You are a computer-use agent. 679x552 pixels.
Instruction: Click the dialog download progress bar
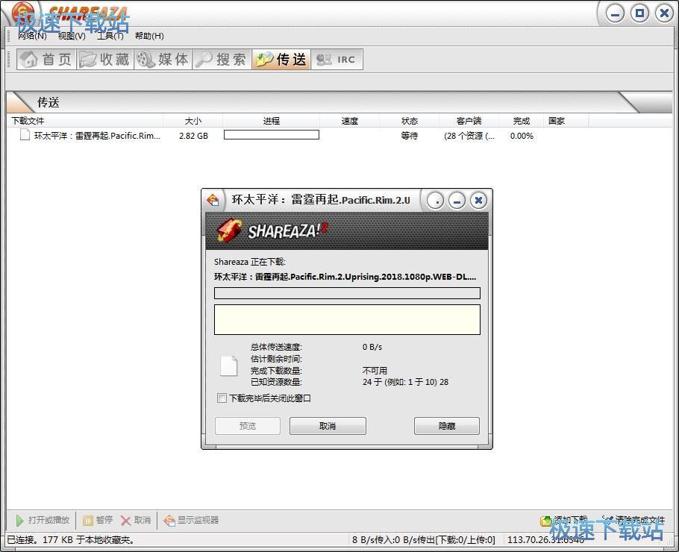pos(347,293)
